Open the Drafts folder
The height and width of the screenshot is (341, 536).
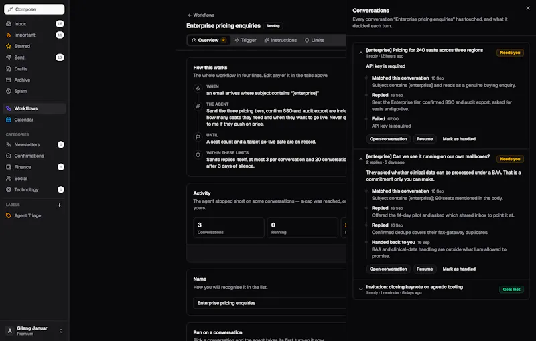pos(34,69)
